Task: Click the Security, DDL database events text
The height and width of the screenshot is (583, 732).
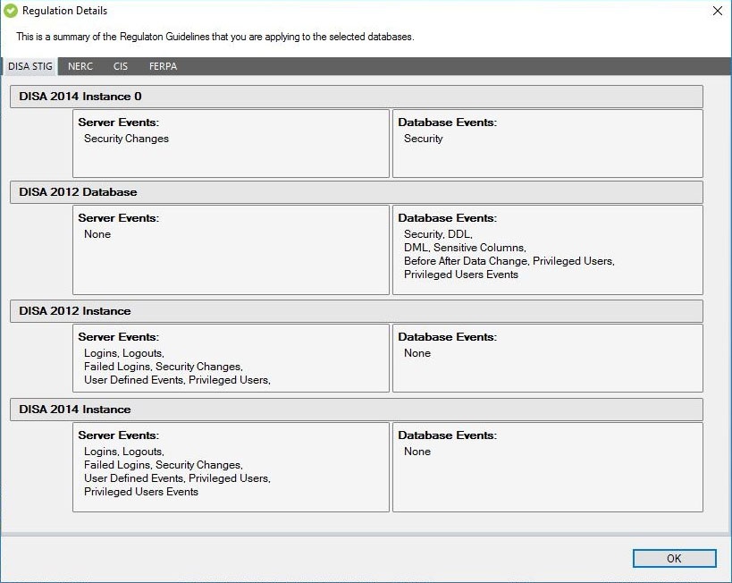Action: [437, 234]
